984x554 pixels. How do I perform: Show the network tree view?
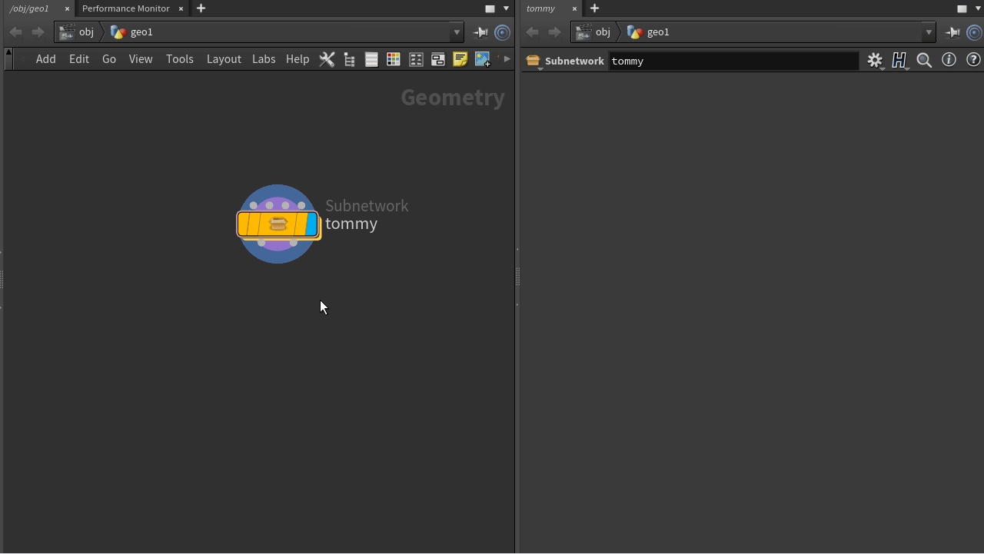pos(349,60)
